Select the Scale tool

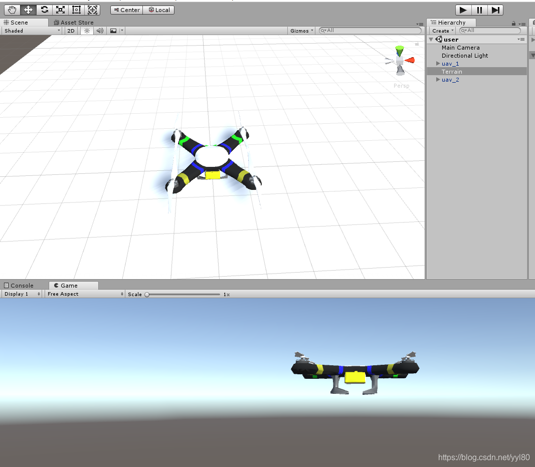coord(60,10)
